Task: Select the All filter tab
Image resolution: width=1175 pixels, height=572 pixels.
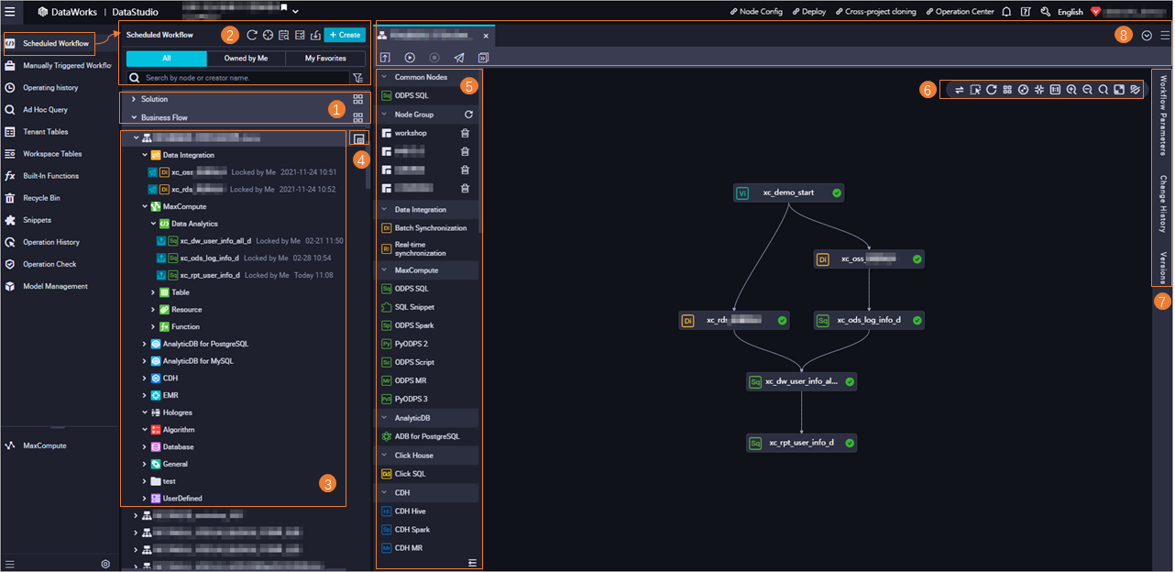Action: coord(166,58)
